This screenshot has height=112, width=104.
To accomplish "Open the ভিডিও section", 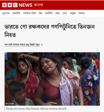I will click(82, 13).
